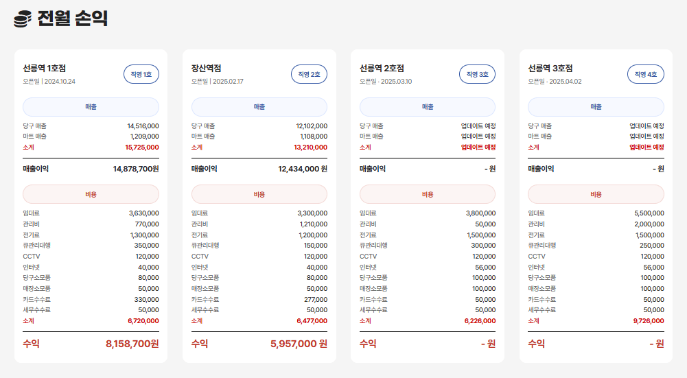The image size is (687, 378).
Task: Click rent value 5,500,000
Action: point(649,213)
